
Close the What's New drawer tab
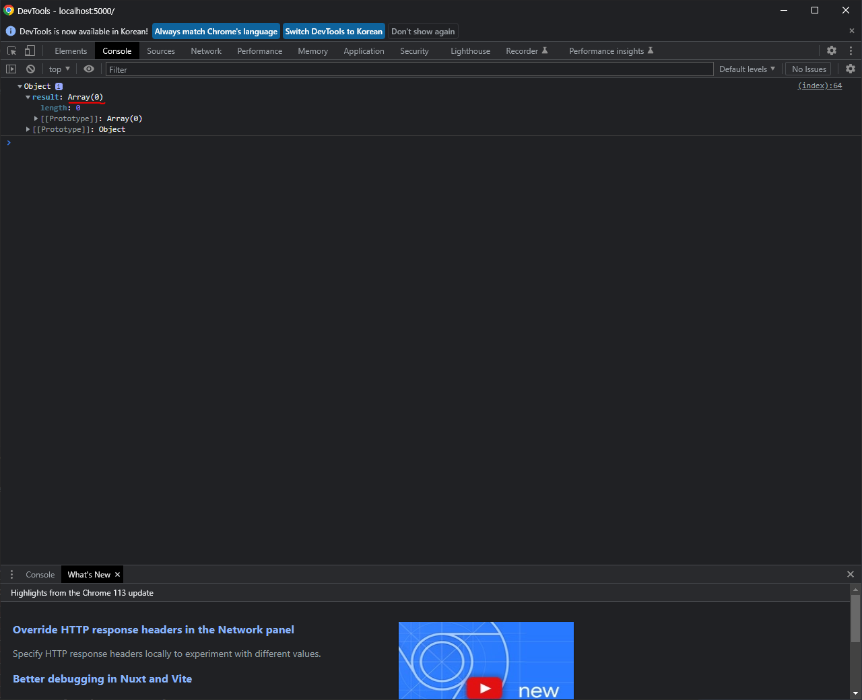coord(117,574)
